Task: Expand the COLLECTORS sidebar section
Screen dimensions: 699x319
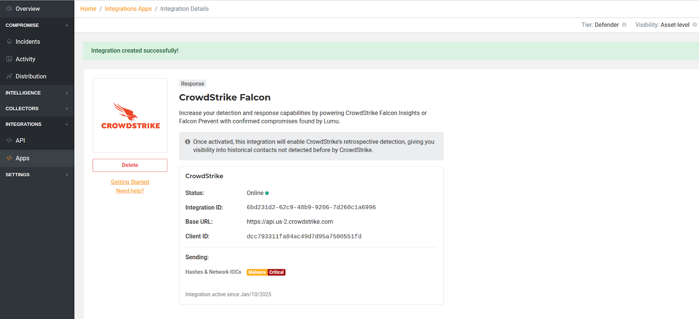Action: coord(67,109)
